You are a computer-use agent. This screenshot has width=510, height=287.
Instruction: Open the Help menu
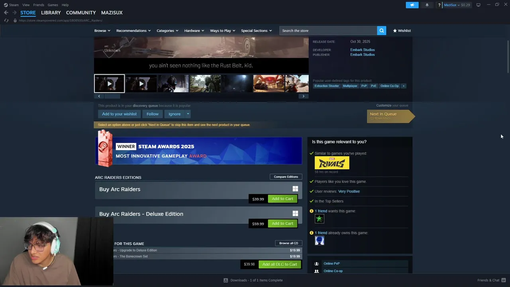pos(65,5)
